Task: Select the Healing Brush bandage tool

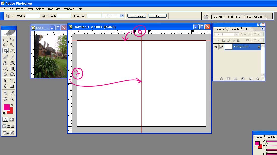Action: point(5,57)
